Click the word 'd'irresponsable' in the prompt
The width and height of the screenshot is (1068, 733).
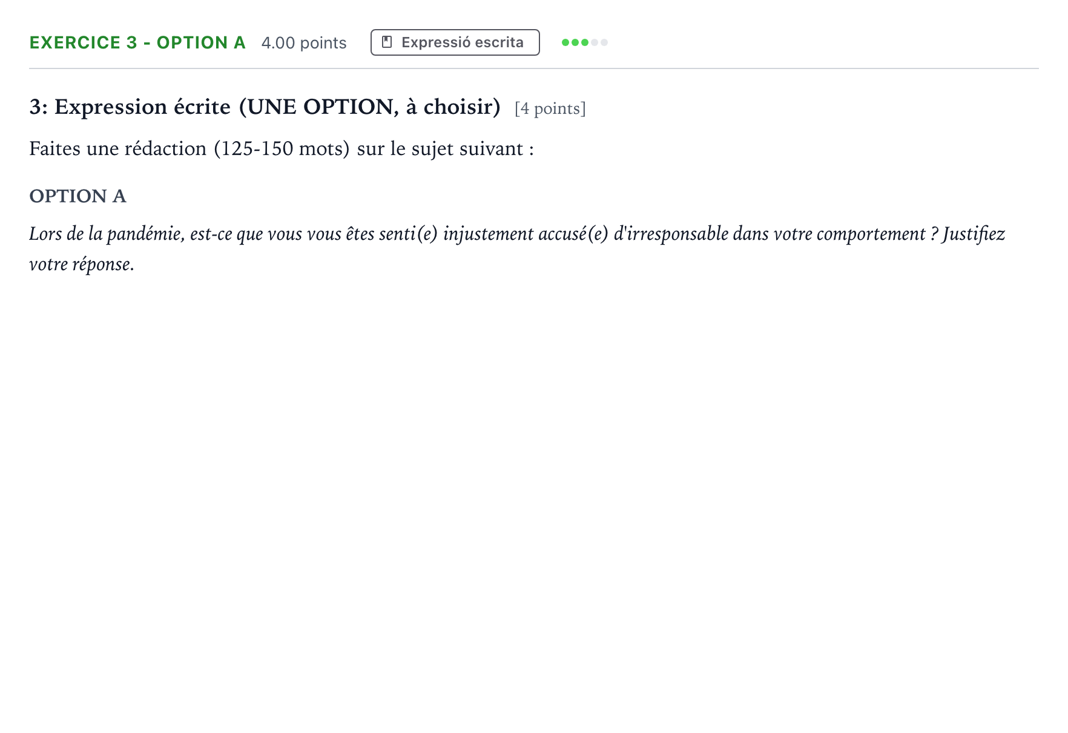tap(671, 234)
